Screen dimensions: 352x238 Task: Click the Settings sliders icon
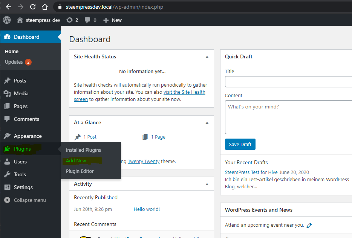coord(7,187)
